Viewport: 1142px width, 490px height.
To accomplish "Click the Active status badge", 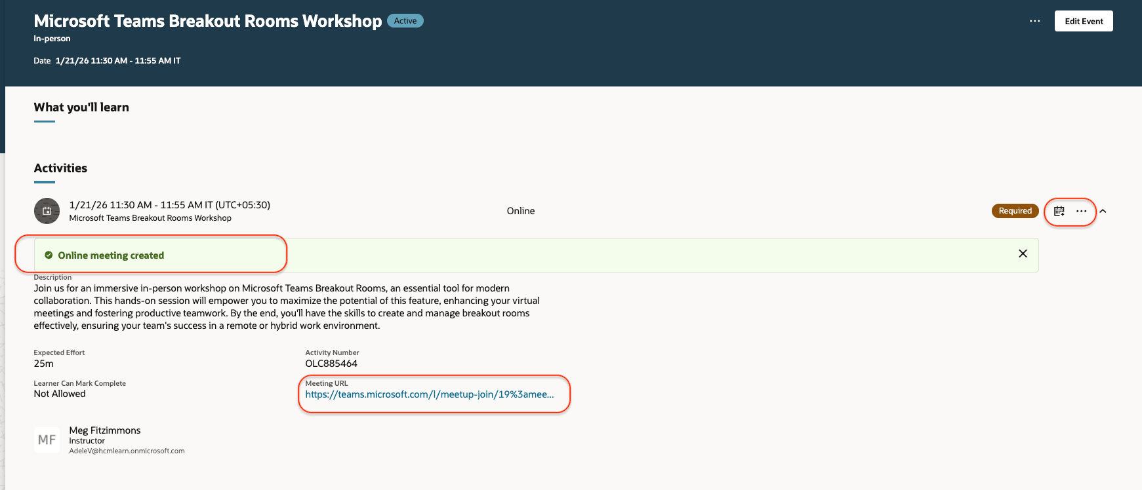I will coord(405,21).
